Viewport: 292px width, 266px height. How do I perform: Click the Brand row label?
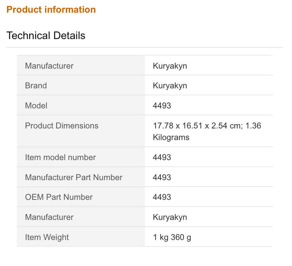point(36,85)
